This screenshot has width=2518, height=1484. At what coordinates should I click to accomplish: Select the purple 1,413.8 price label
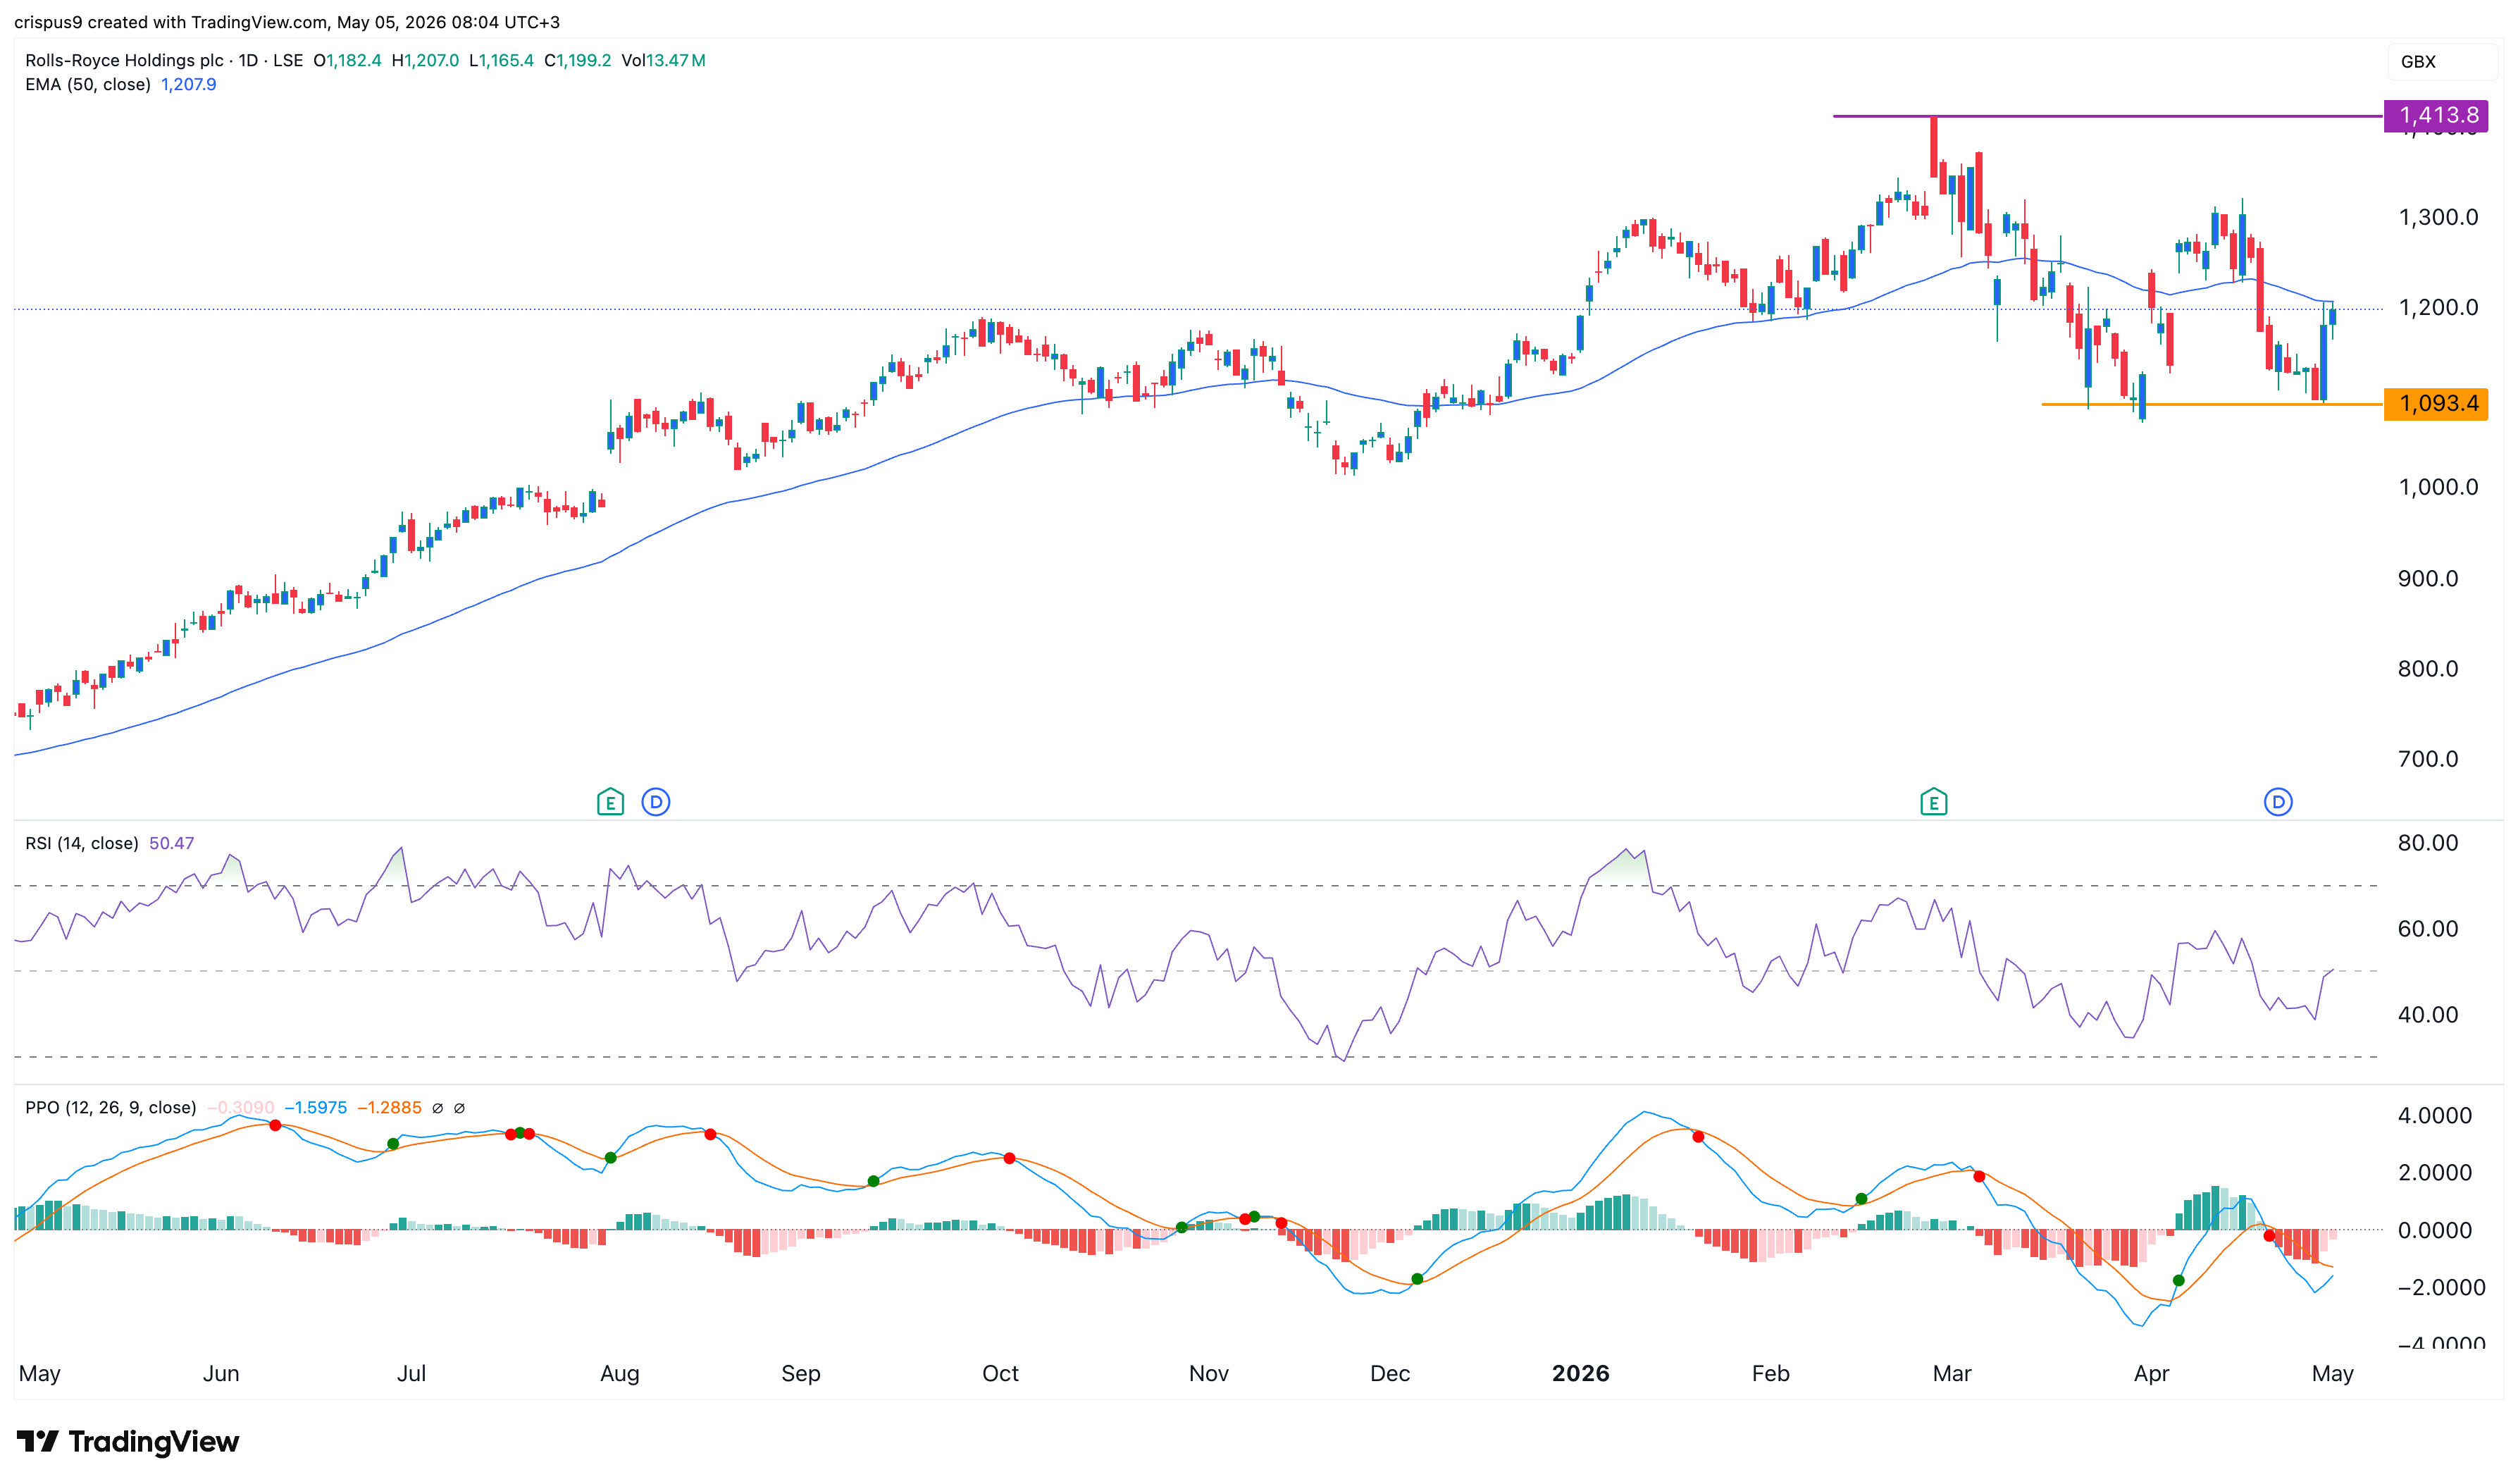pyautogui.click(x=2435, y=116)
